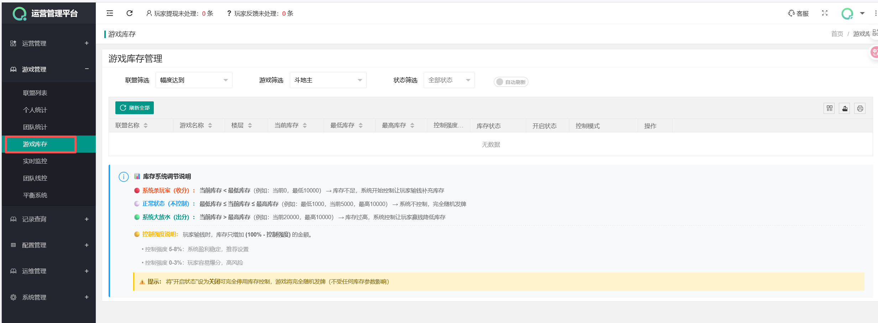Click the 运营管理平台 logo
This screenshot has height=323, width=878.
click(46, 14)
